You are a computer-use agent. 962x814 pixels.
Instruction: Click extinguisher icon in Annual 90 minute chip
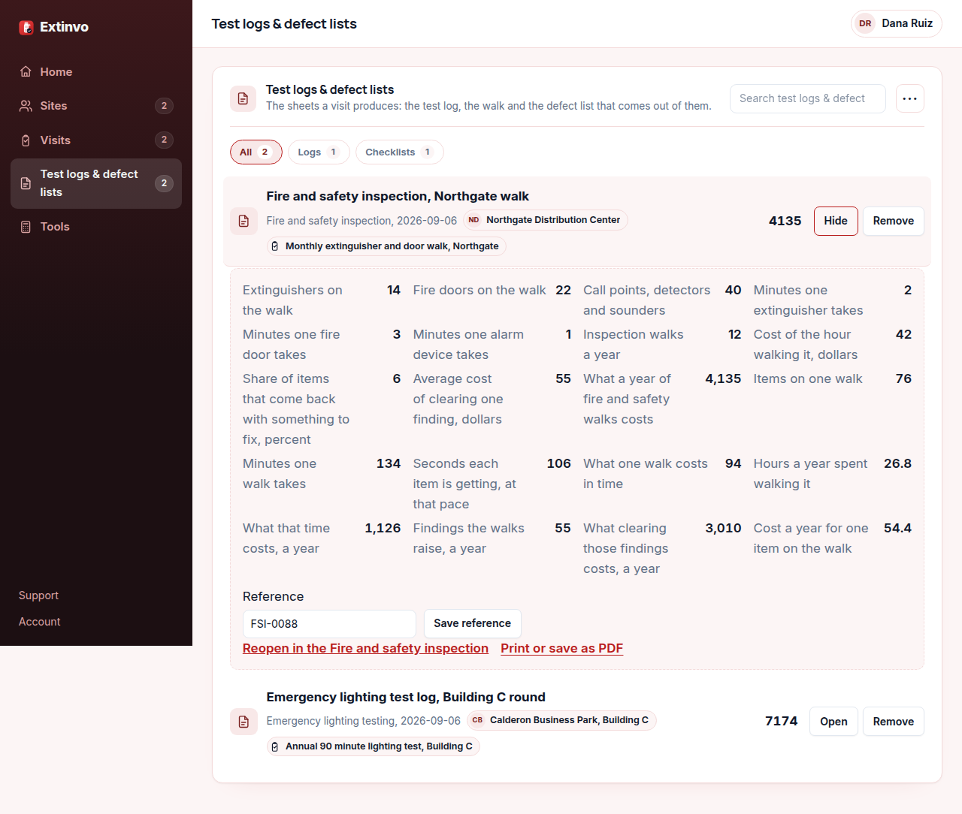click(275, 746)
